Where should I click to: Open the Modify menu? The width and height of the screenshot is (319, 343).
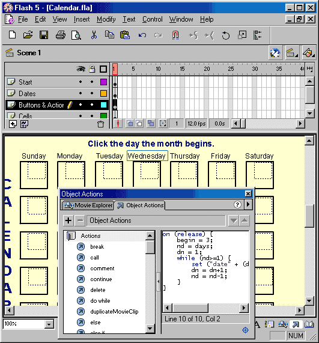click(x=106, y=19)
